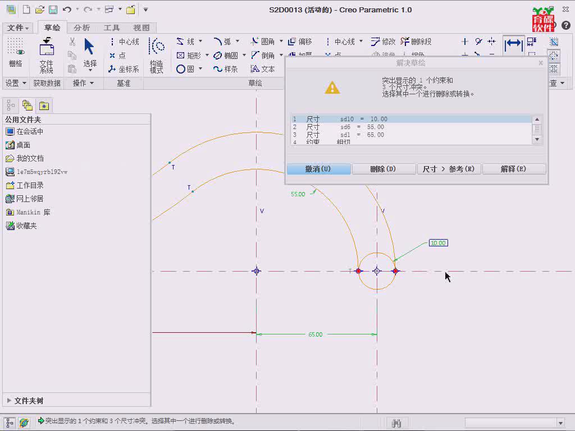This screenshot has width=575, height=431.
Task: Expand the 操作 group dropdown
Action: tap(83, 83)
